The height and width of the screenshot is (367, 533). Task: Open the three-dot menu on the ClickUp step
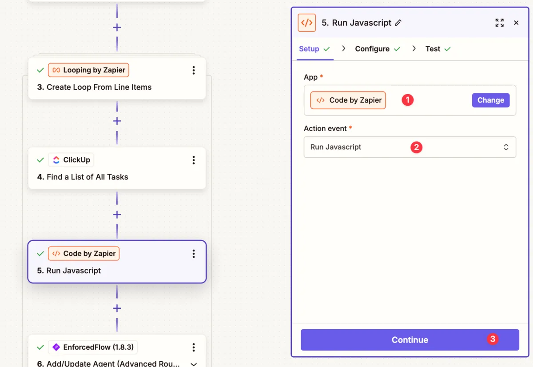click(194, 160)
